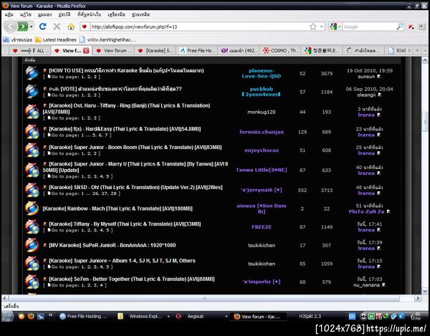The image size is (430, 336).
Task: Open the wWw.KenhNgheNhac bookmark
Action: (x=107, y=39)
